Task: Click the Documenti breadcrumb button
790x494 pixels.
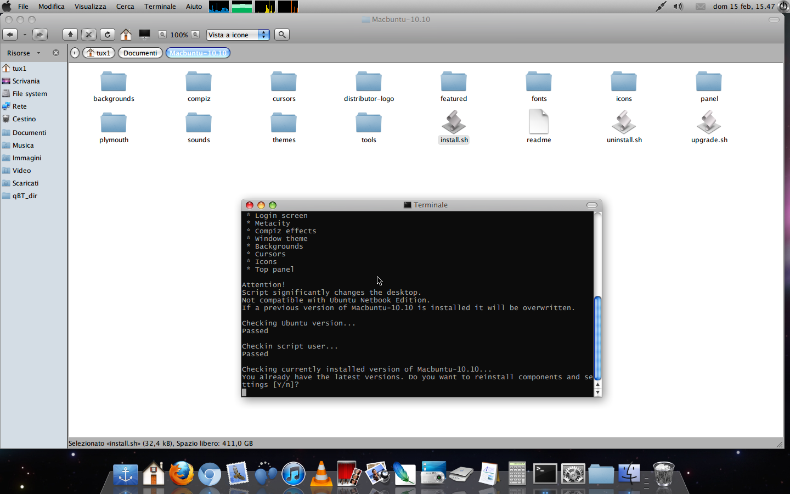Action: [140, 53]
